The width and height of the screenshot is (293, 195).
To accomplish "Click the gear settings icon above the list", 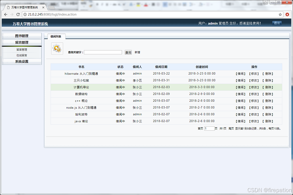I will tap(57, 48).
